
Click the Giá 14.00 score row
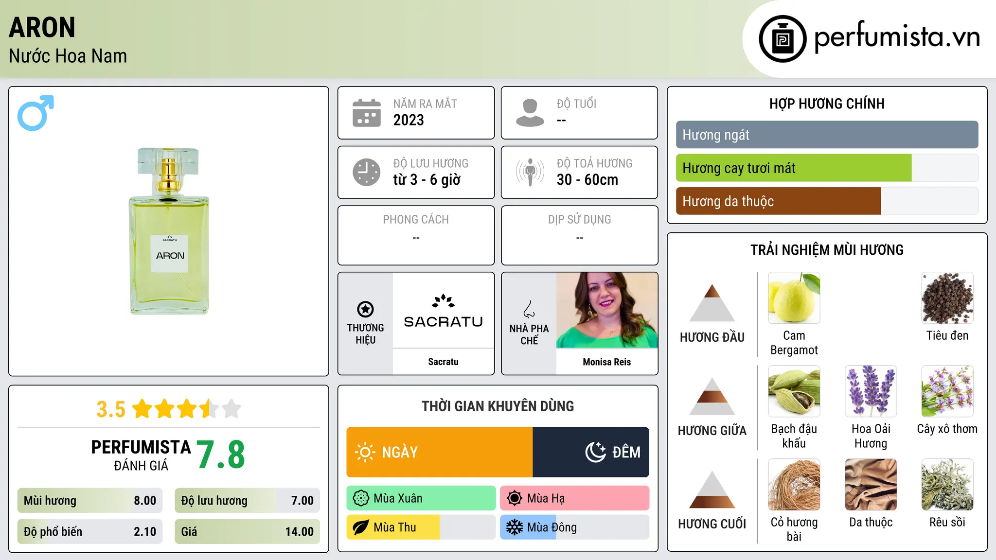point(248,532)
